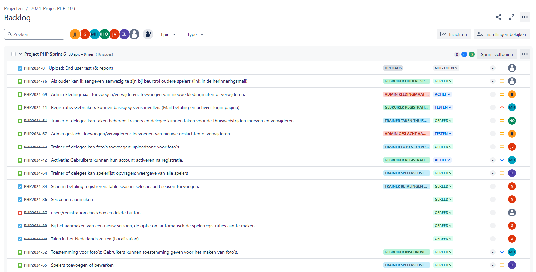Change status NOG DOEN for PHP2024-8
The image size is (536, 272).
pos(446,68)
